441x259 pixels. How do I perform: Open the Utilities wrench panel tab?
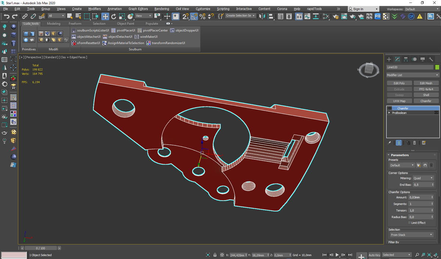click(431, 59)
